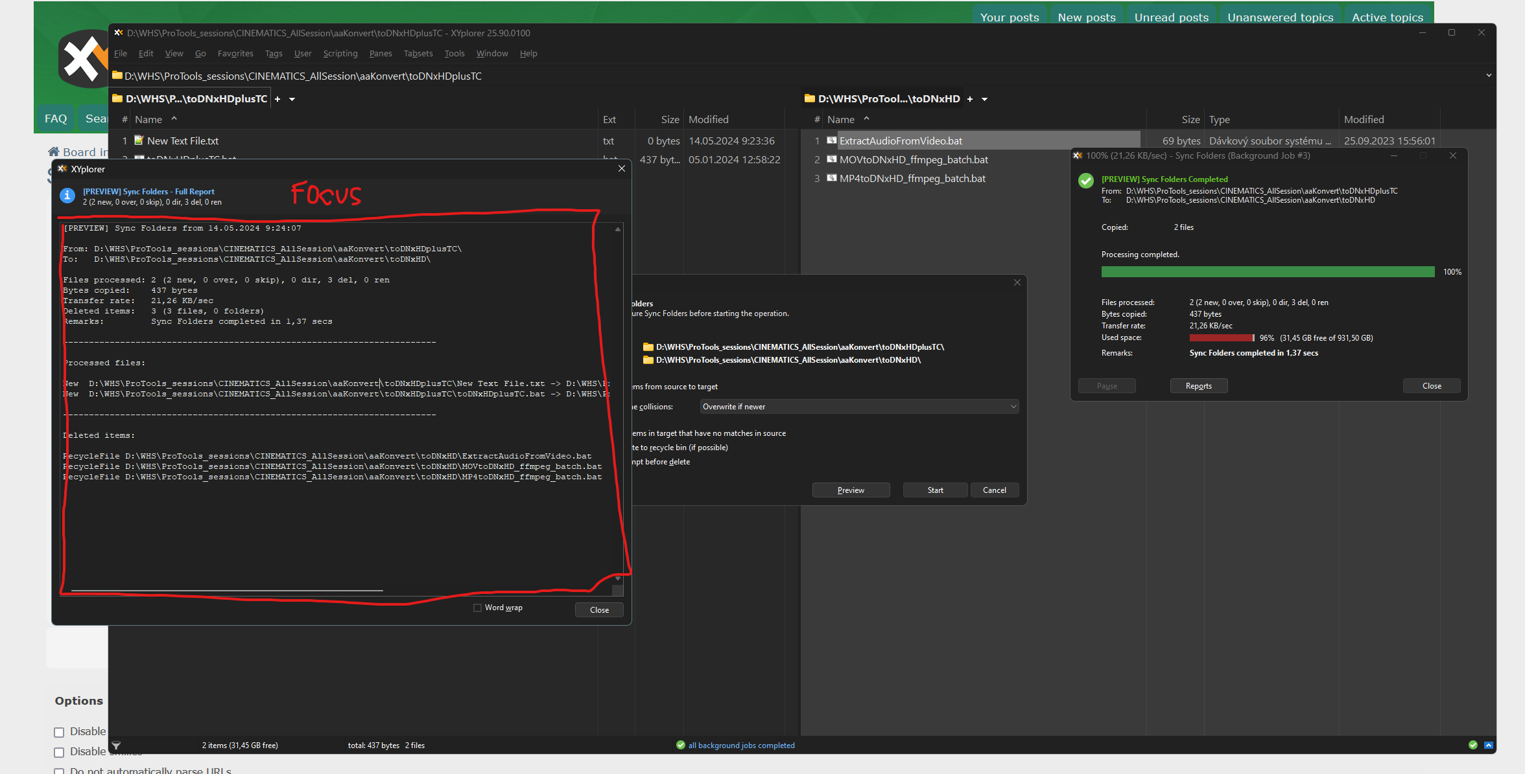Click the ExtractAudioFromVideo.bat file icon
This screenshot has width=1525, height=774.
click(x=831, y=141)
